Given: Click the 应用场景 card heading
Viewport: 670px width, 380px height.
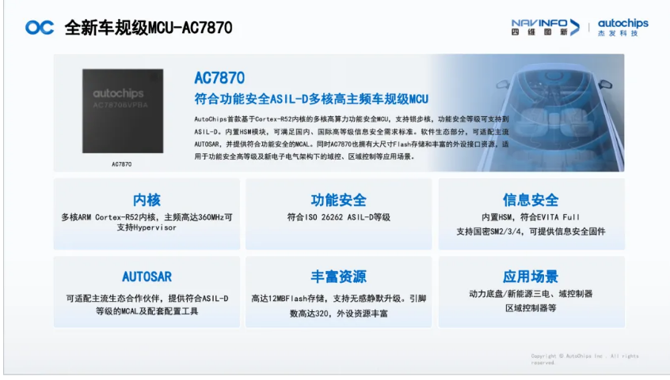Looking at the screenshot, I should [531, 277].
